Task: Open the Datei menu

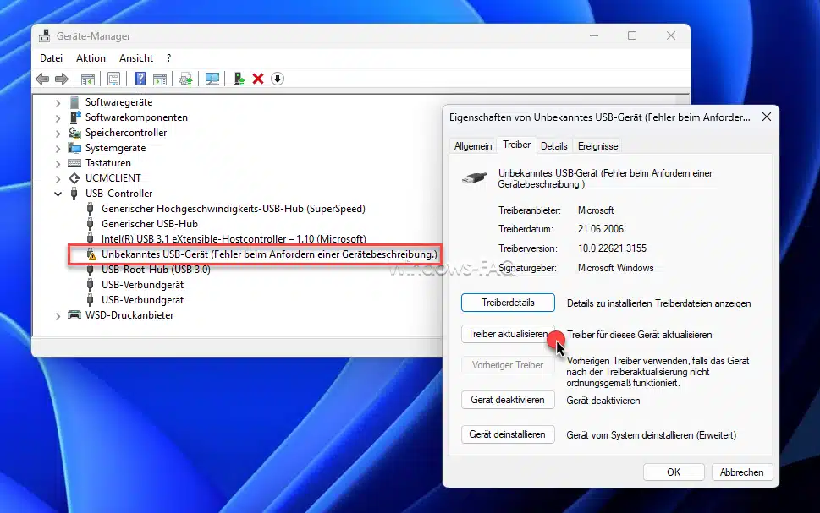Action: click(52, 58)
